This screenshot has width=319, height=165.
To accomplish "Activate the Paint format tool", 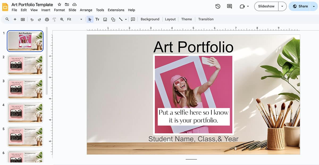I will [x=54, y=19].
